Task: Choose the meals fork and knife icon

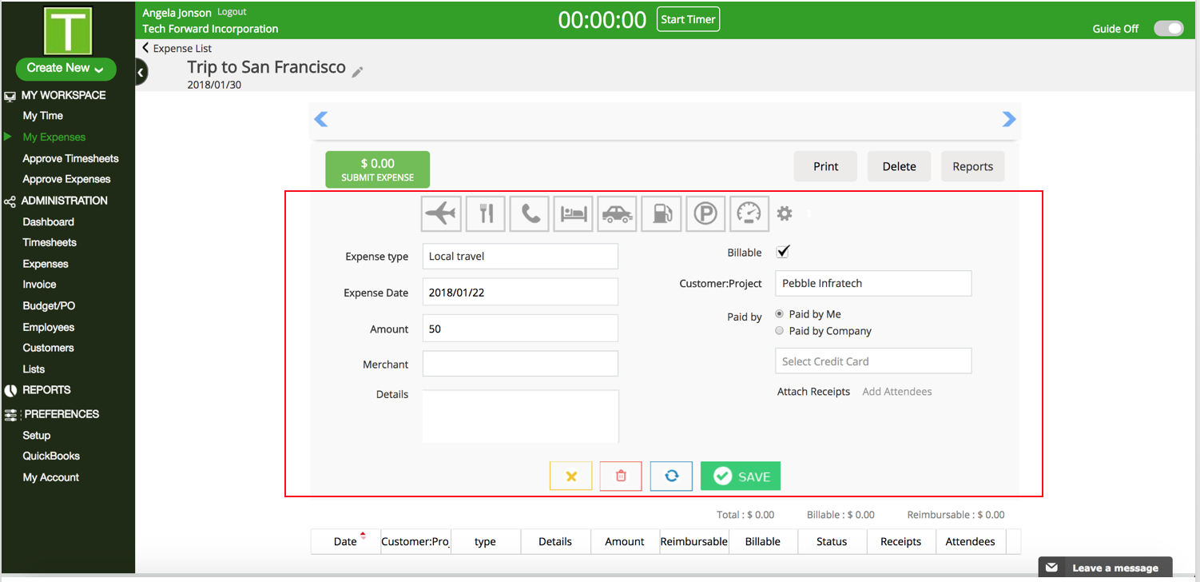Action: 486,213
